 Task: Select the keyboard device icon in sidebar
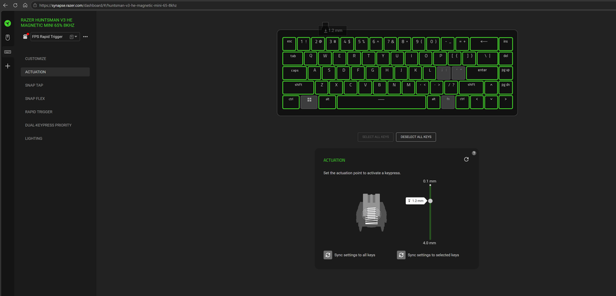point(8,52)
